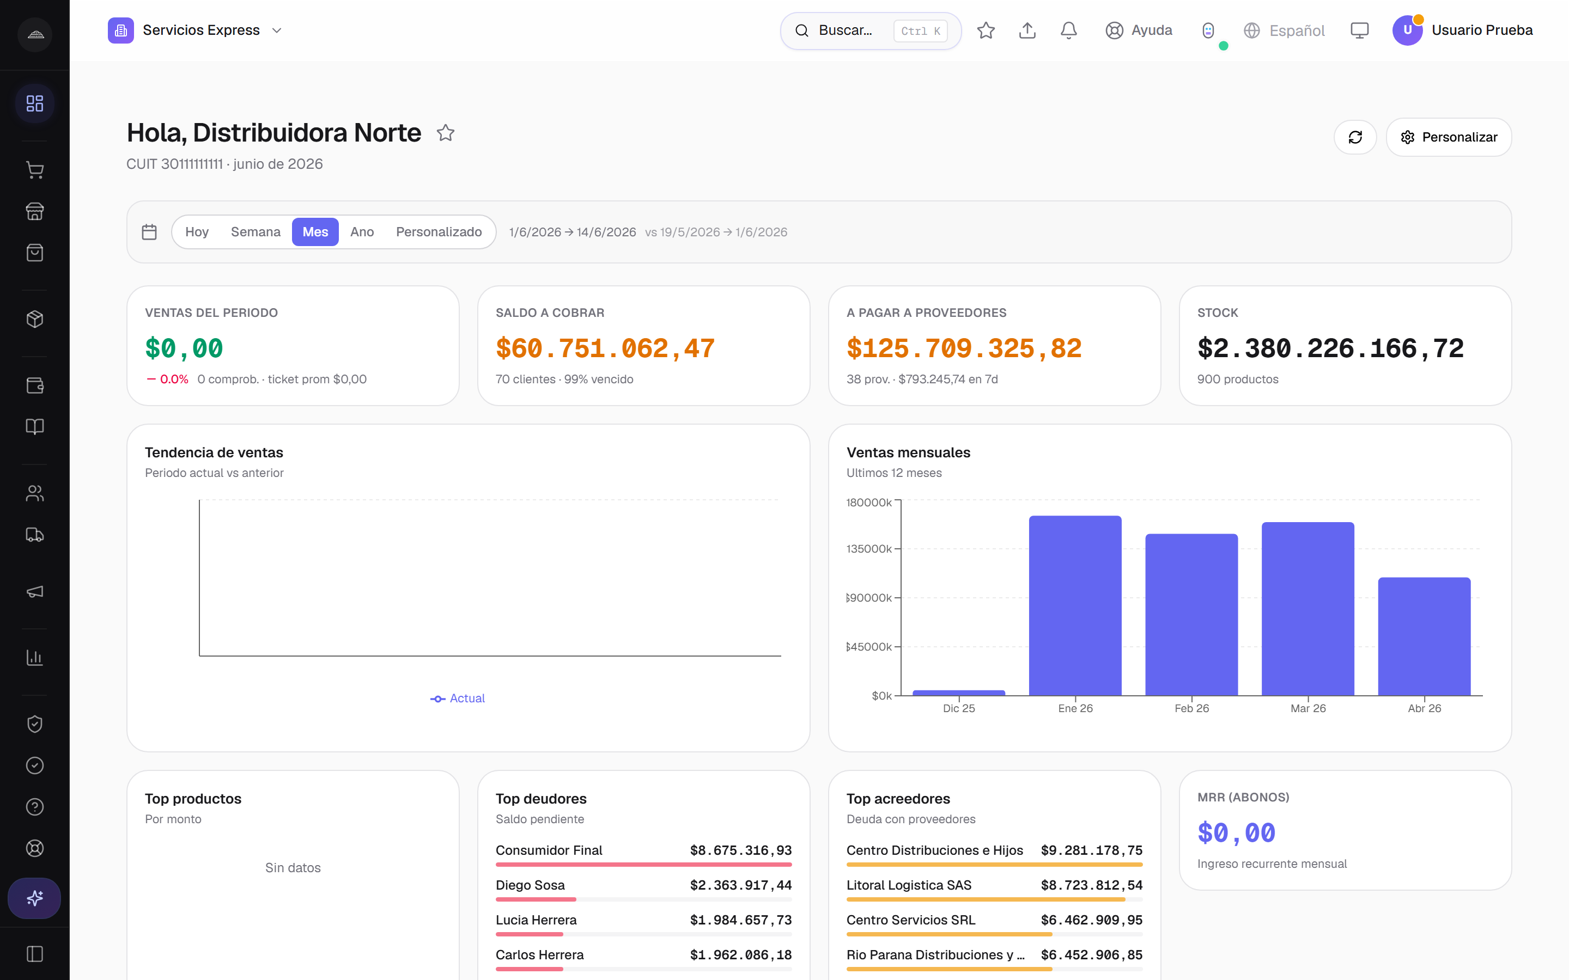Select the Ano period tab
The width and height of the screenshot is (1569, 980).
(362, 232)
